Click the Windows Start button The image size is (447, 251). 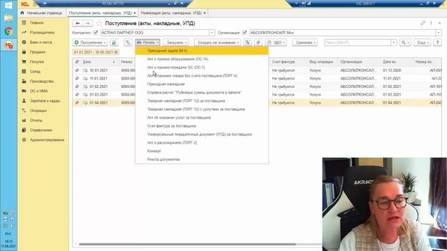(8, 5)
